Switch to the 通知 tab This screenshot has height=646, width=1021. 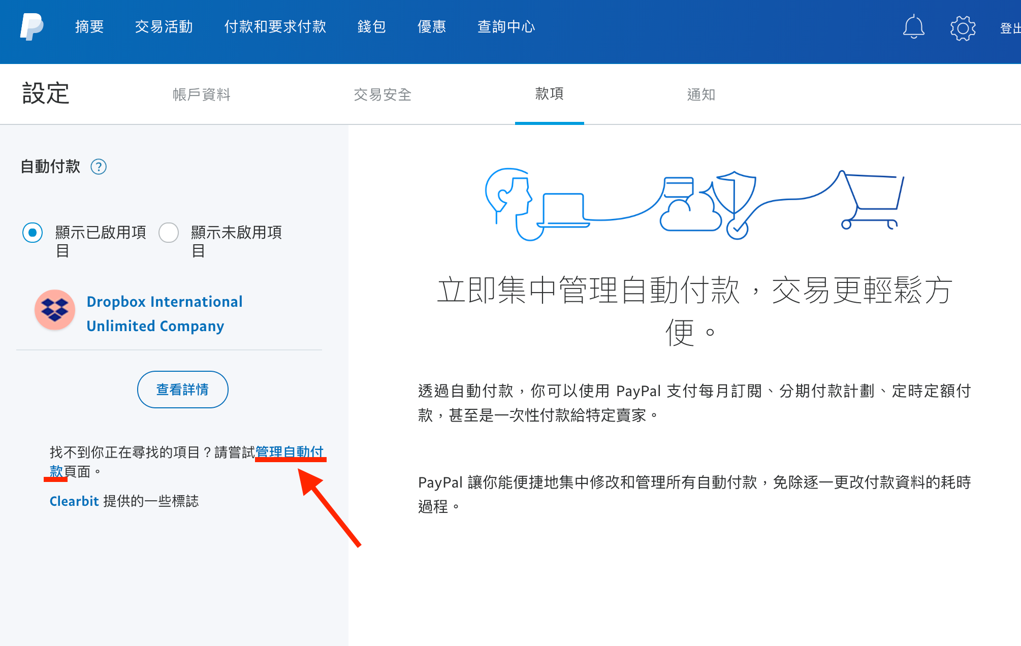(700, 94)
